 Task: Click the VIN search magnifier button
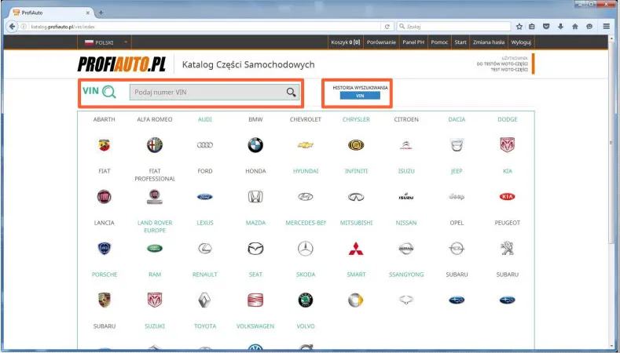(x=292, y=93)
